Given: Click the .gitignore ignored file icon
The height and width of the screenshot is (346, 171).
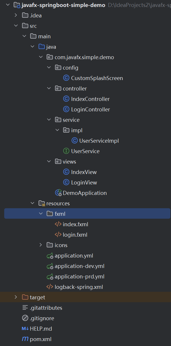Looking at the screenshot, I should click(25, 318).
